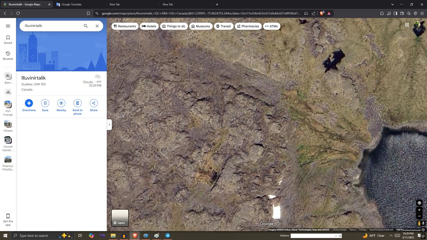Reload the current page
This screenshot has width=427, height=240.
18,13
